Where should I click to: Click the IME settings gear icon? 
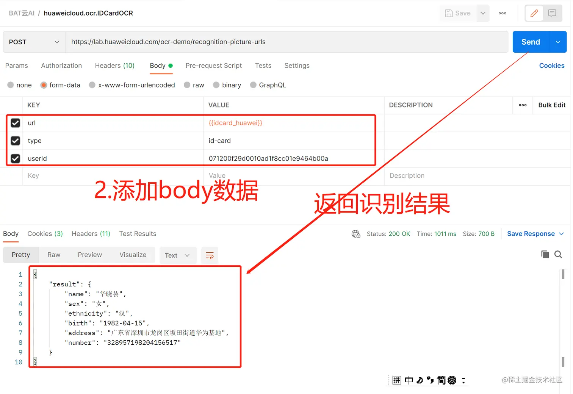point(452,380)
